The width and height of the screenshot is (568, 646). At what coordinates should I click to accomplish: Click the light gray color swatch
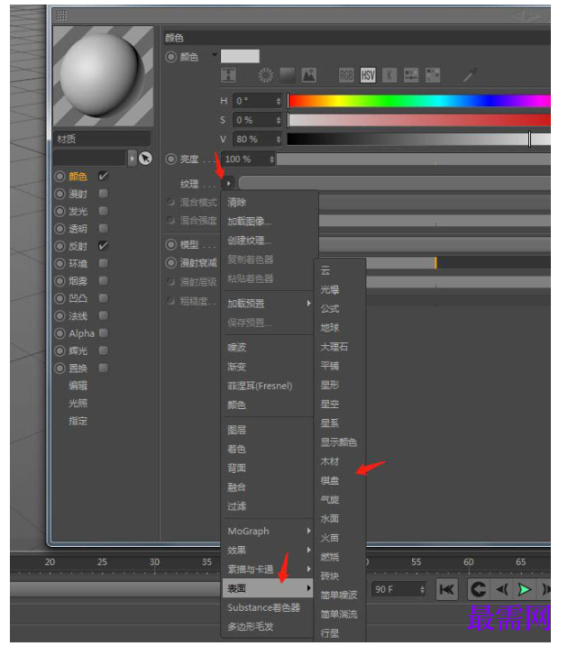click(240, 56)
